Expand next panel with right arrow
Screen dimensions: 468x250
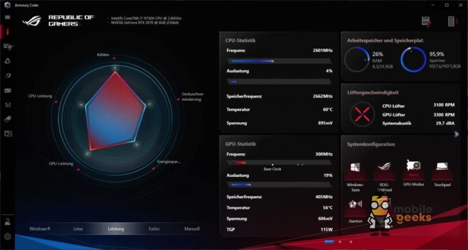456,134
